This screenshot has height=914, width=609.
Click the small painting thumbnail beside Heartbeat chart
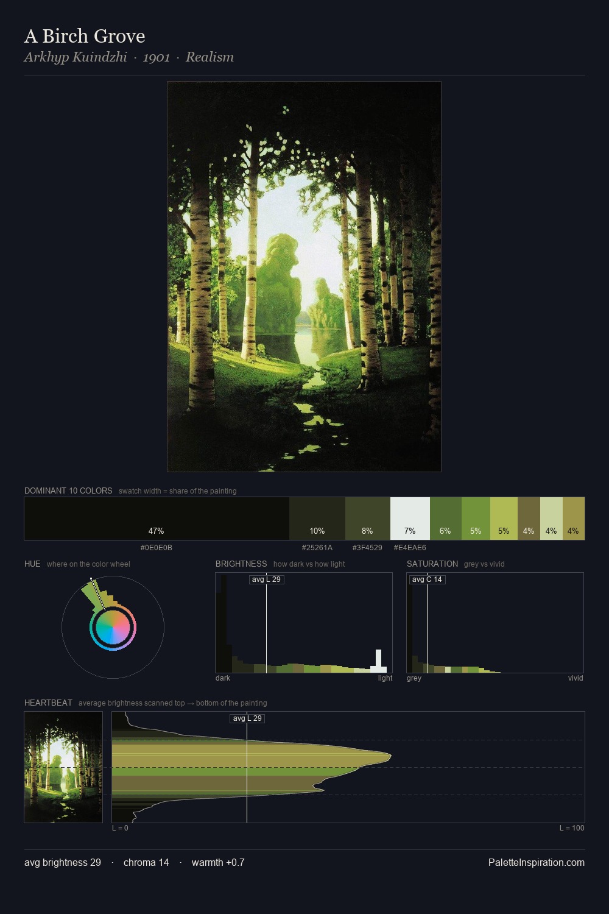pyautogui.click(x=63, y=767)
